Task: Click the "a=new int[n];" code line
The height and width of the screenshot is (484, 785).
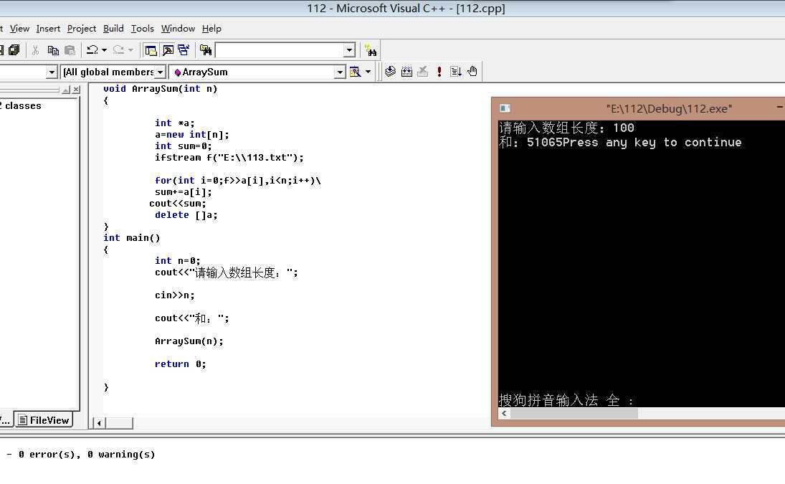Action: pos(191,135)
